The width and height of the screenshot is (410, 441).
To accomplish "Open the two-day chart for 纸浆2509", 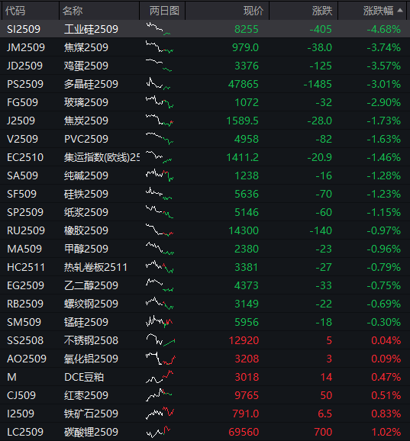I will click(x=160, y=212).
